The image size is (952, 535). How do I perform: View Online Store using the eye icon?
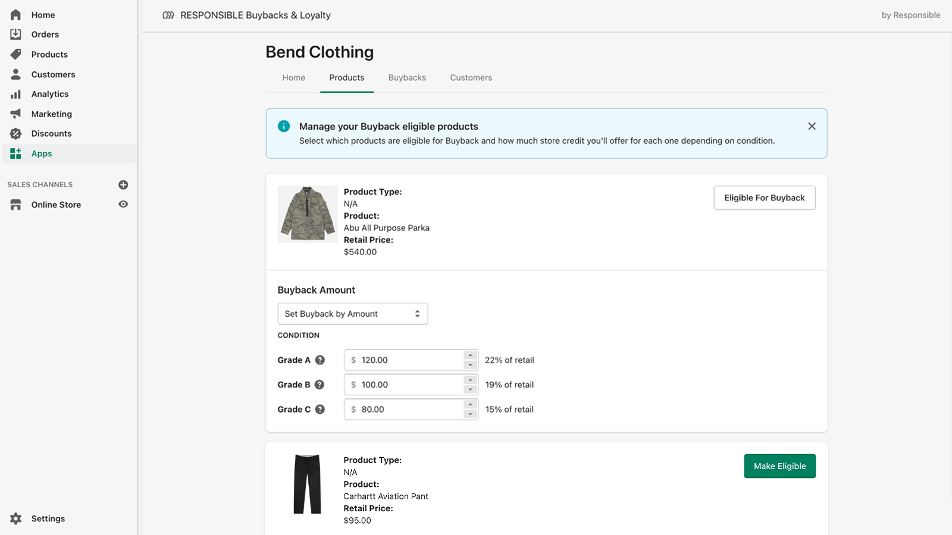[123, 204]
